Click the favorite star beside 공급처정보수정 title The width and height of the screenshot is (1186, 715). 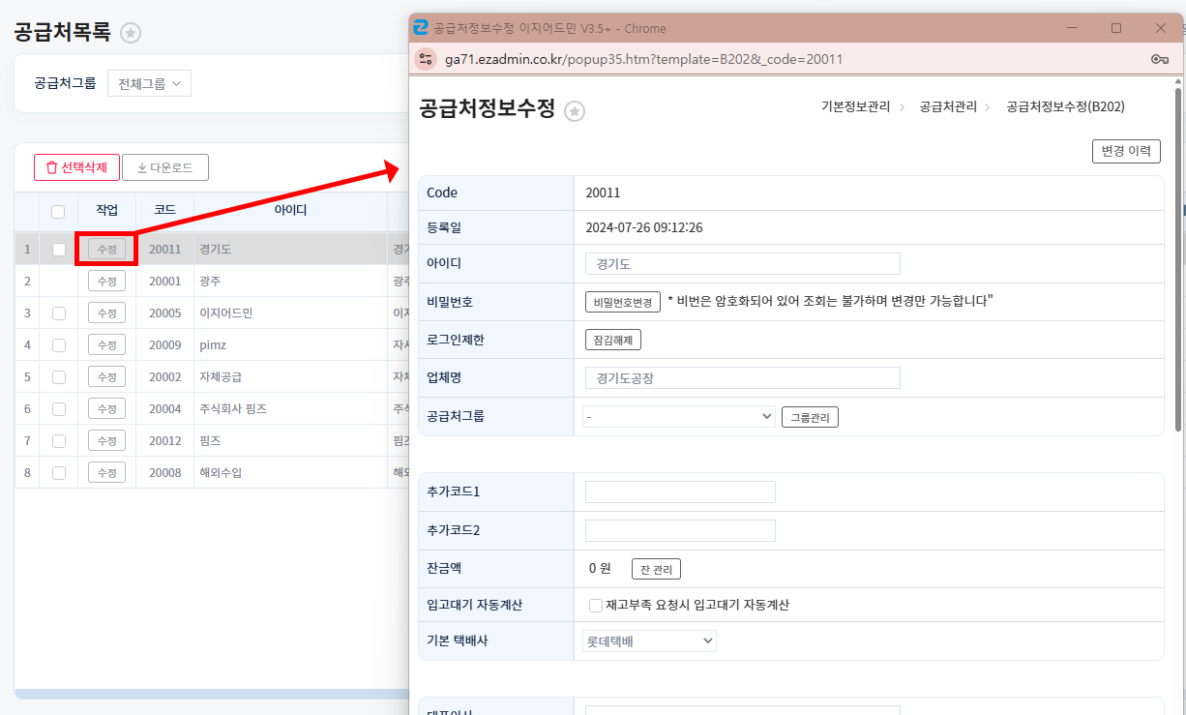point(575,111)
